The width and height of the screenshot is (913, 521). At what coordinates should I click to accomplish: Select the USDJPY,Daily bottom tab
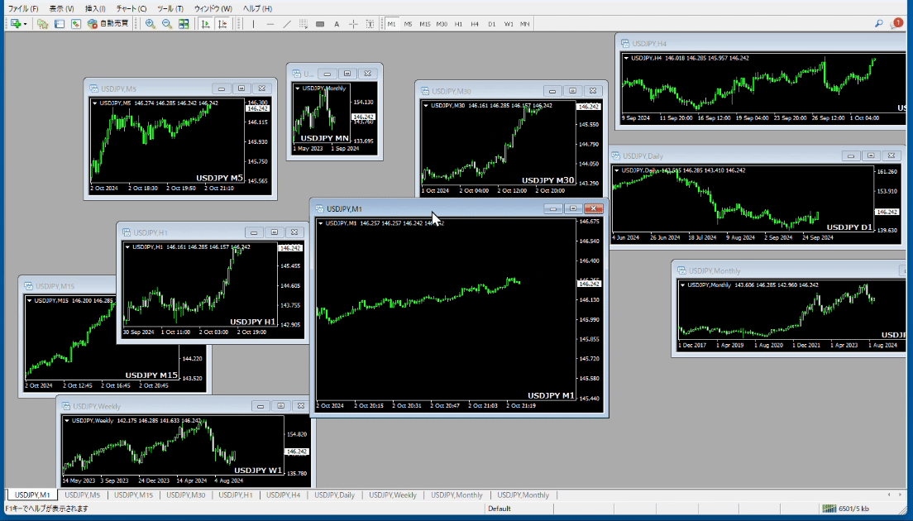click(335, 495)
